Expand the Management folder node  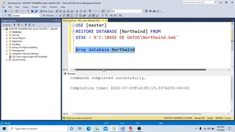(x=7, y=51)
